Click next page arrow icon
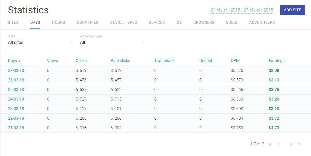Image resolution: width=311 pixels, height=156 pixels. coord(291,144)
